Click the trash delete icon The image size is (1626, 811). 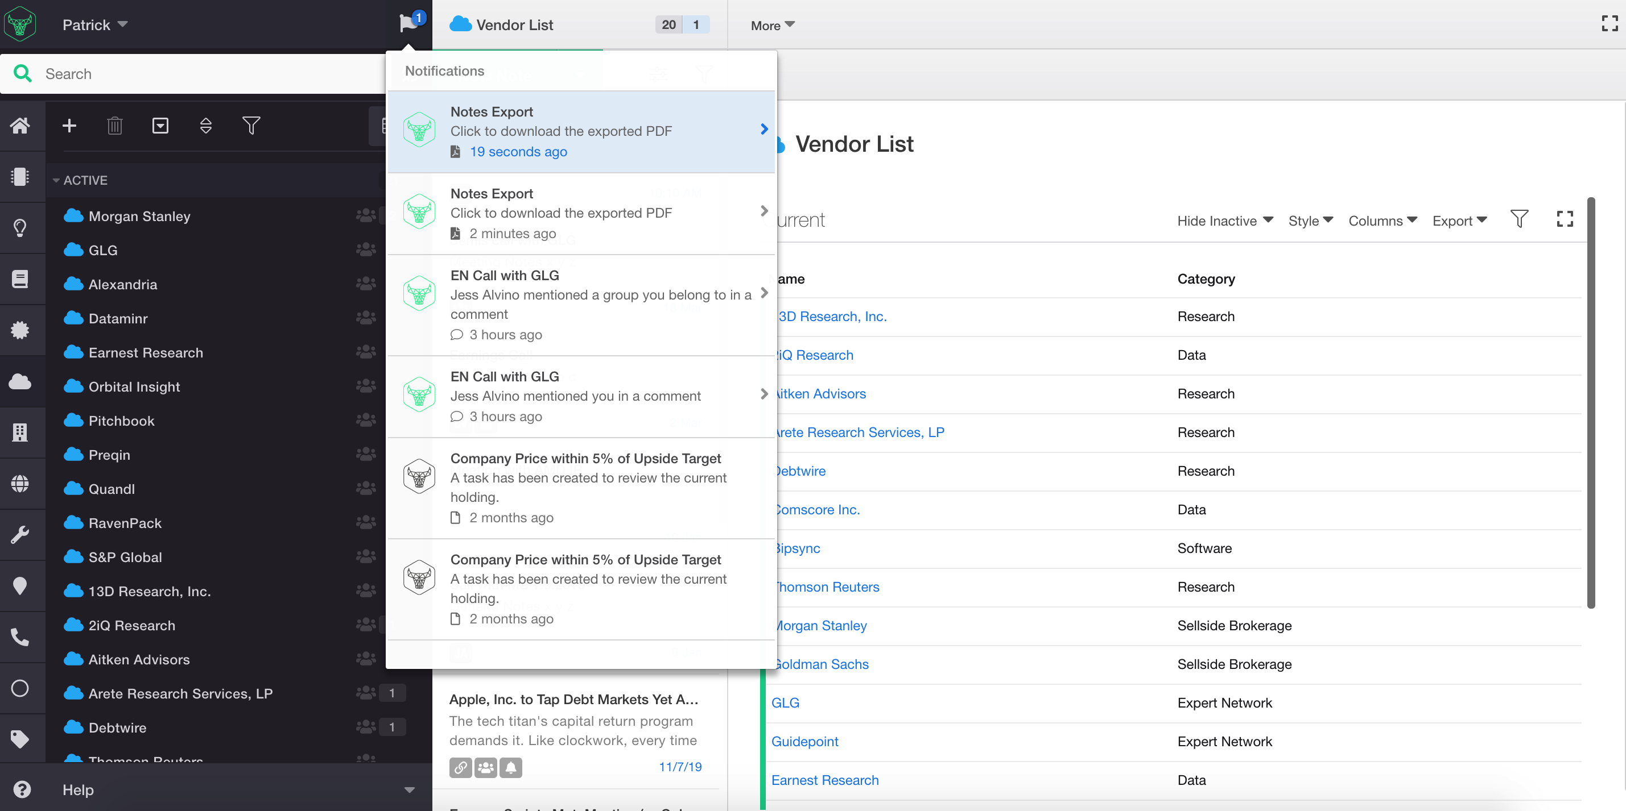(114, 126)
